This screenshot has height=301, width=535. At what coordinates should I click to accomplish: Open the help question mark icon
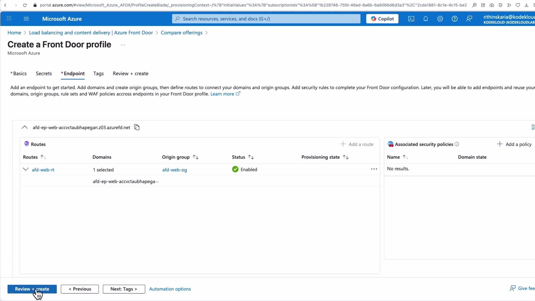coord(454,19)
